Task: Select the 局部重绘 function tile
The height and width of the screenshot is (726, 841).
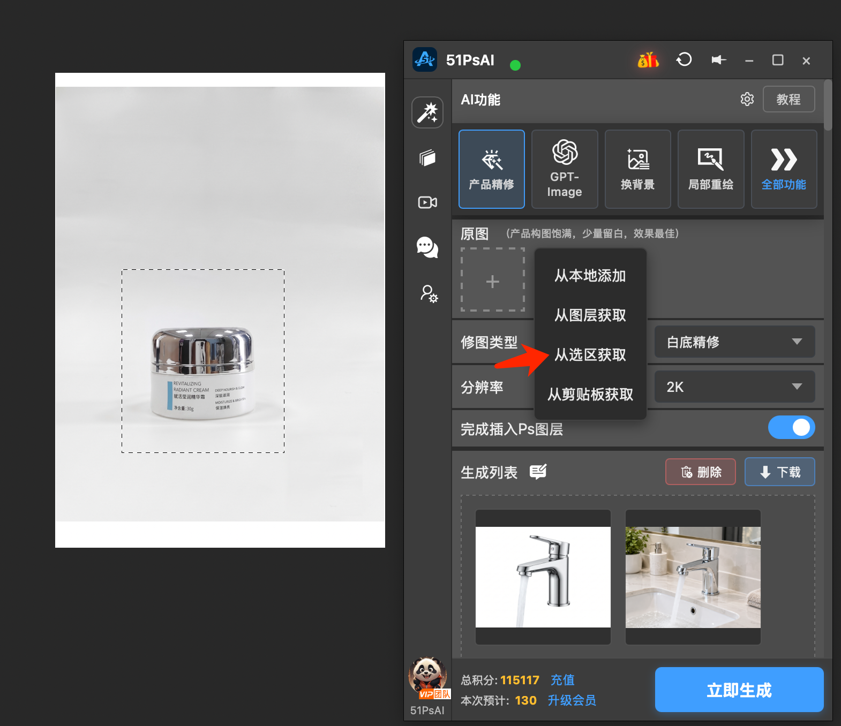Action: pos(711,169)
